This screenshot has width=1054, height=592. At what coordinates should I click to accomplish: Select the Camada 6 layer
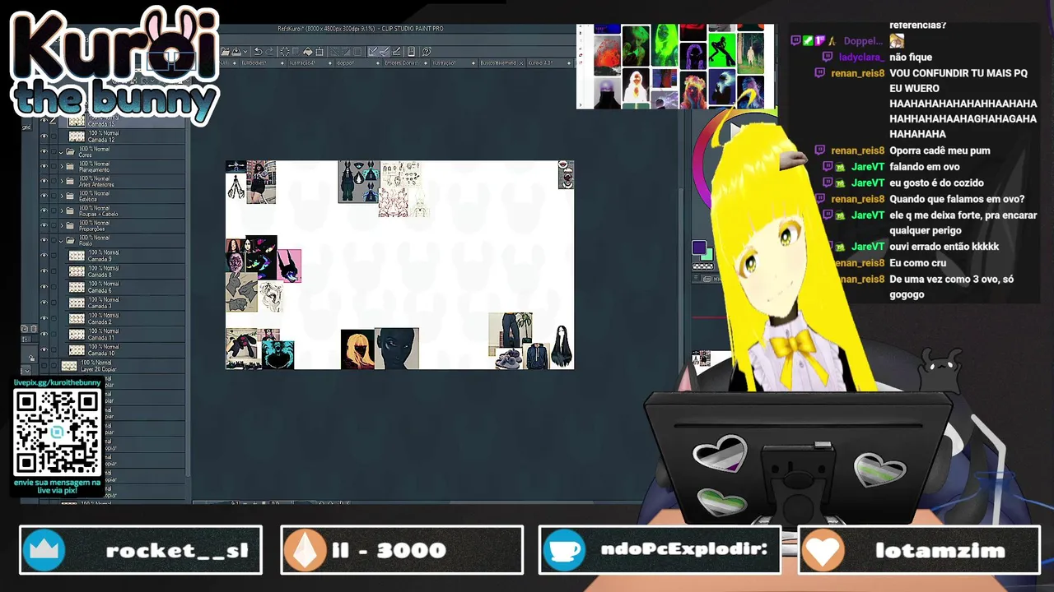124,287
